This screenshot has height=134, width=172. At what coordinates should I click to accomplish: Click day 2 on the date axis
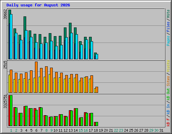pos(16,130)
